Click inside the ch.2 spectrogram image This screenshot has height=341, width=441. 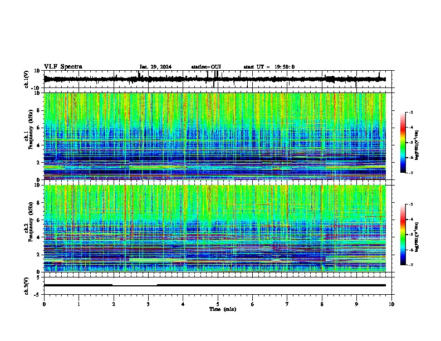click(x=214, y=228)
